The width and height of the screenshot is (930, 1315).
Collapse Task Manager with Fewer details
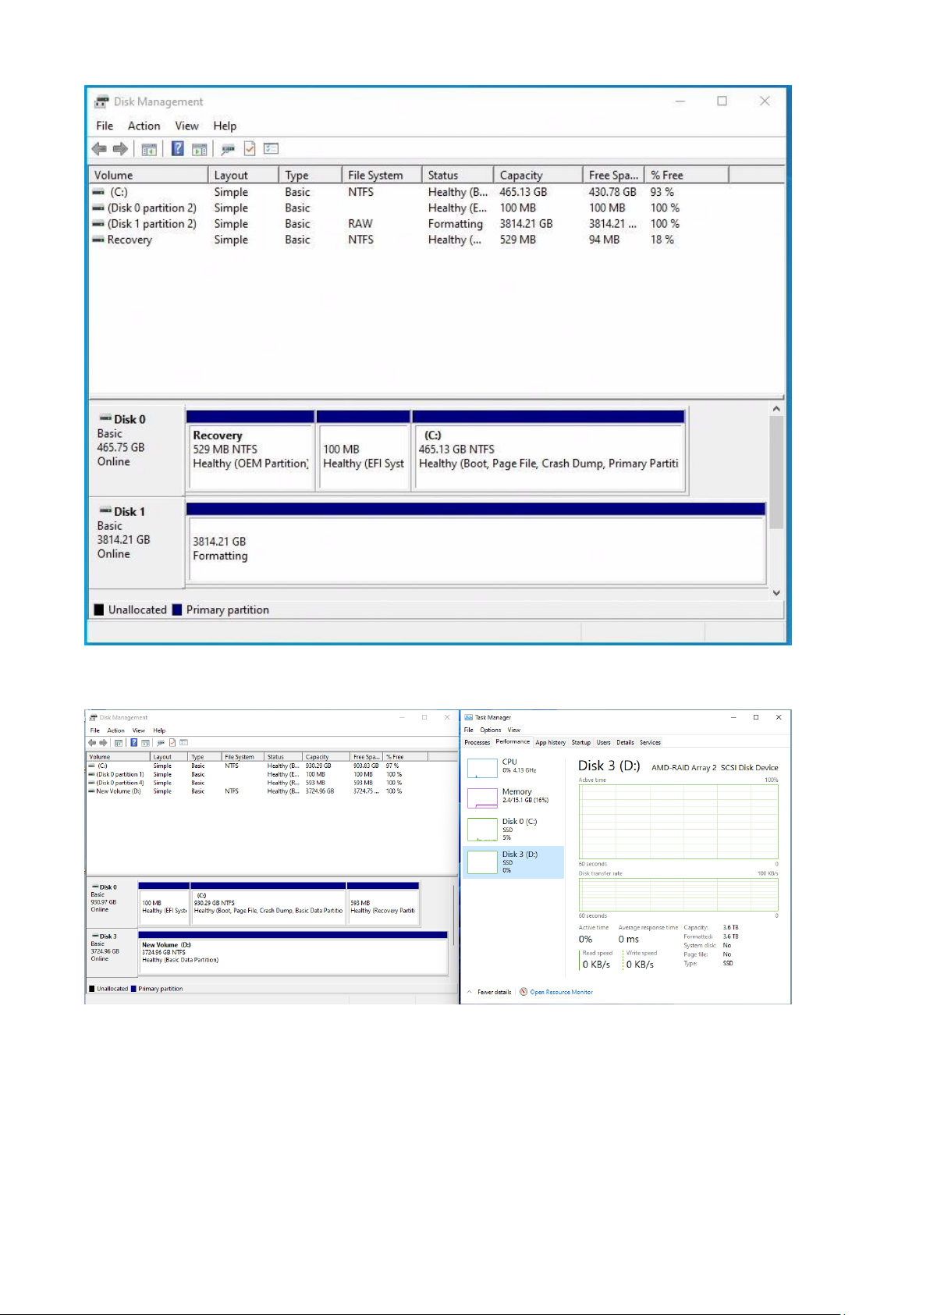(x=489, y=992)
